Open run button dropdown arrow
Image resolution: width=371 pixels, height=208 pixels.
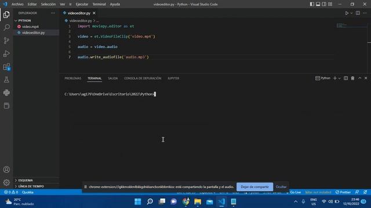[351, 13]
